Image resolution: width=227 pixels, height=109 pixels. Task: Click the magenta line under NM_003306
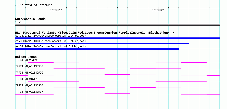pos(117,62)
